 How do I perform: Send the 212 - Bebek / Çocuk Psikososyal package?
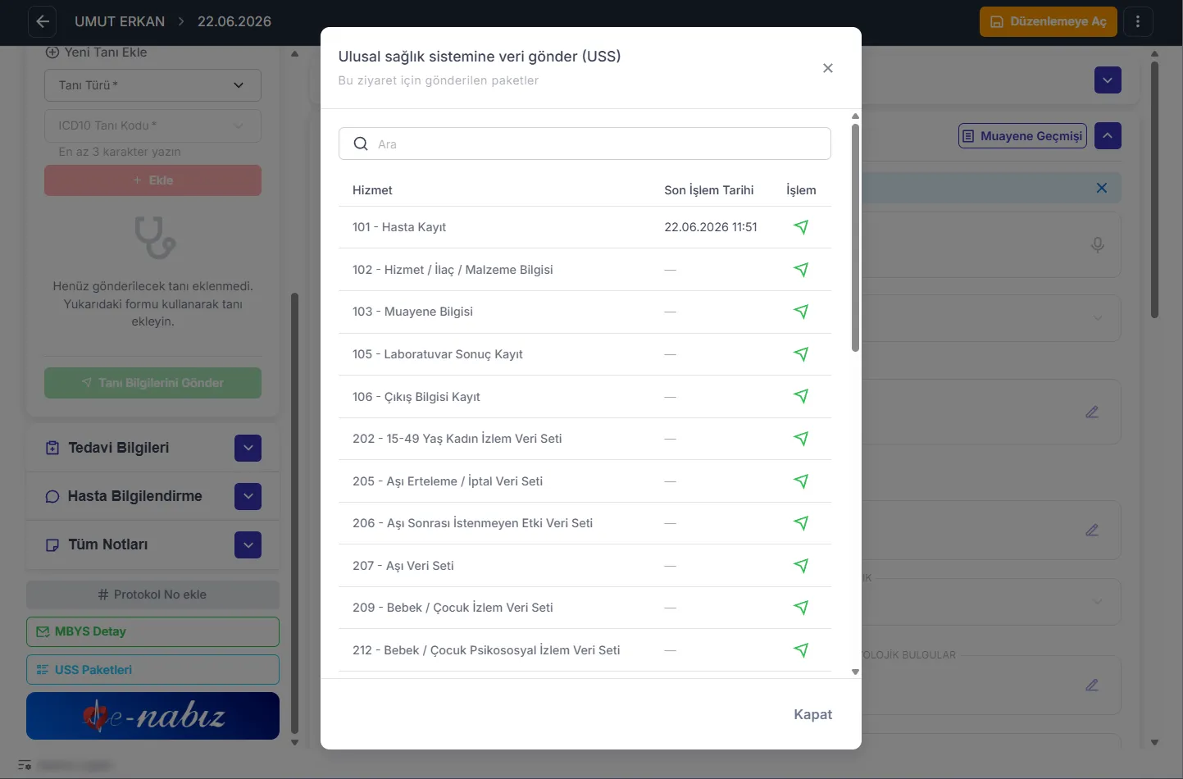click(x=801, y=650)
